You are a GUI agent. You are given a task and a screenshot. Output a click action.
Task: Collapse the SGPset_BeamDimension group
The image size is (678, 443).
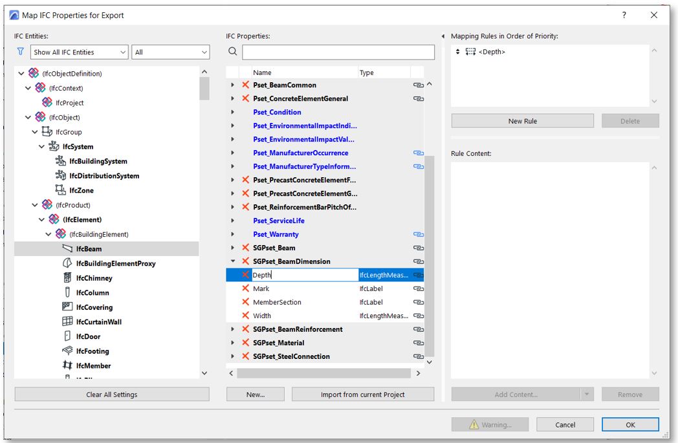click(232, 261)
